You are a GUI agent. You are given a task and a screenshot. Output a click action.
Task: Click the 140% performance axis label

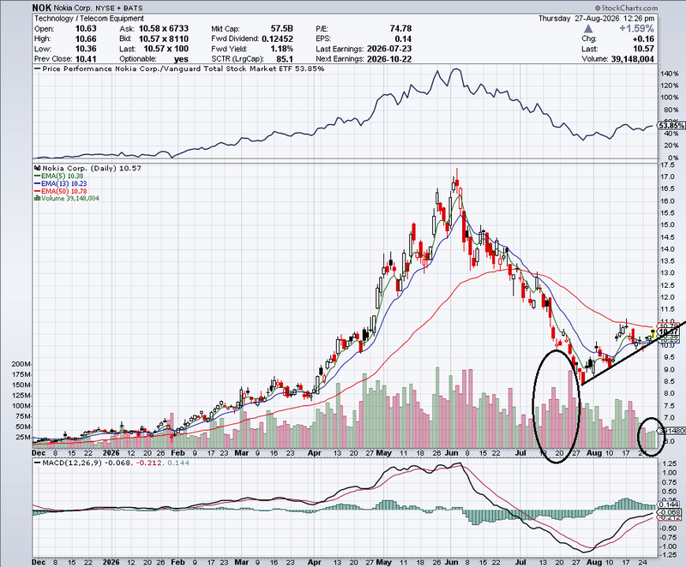[670, 74]
